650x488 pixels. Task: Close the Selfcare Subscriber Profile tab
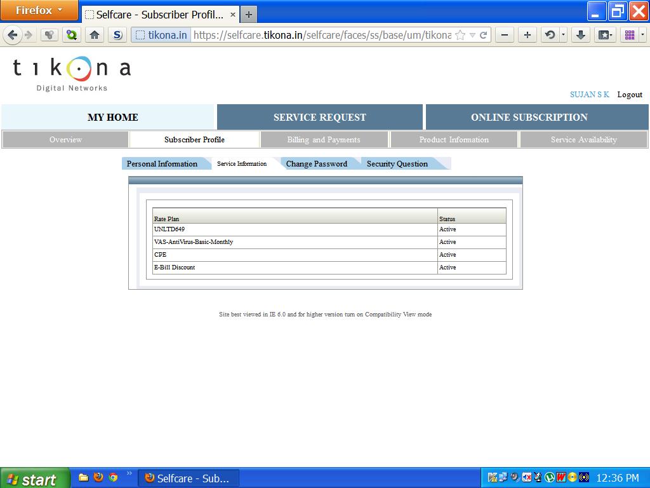(x=233, y=15)
